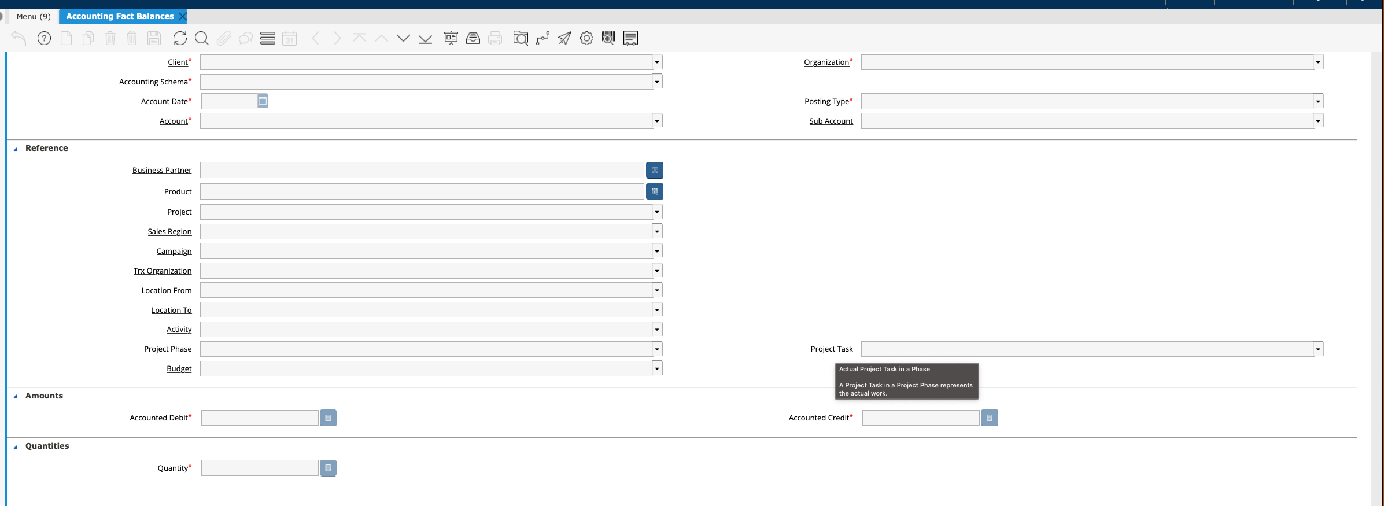1384x506 pixels.
Task: Open calculator for Accounted Debit
Action: pyautogui.click(x=328, y=418)
